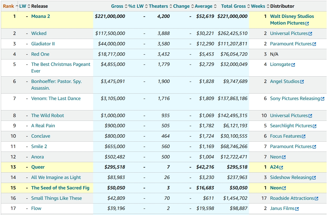Sort table by the Release column header
The height and width of the screenshot is (215, 328).
coord(39,6)
